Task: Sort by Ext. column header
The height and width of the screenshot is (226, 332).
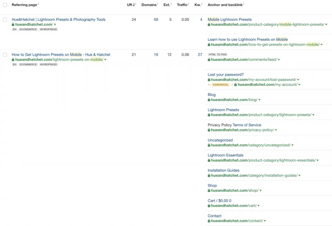Action: click(167, 5)
